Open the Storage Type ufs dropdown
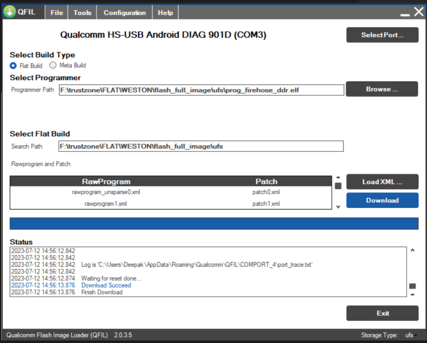This screenshot has width=427, height=343. click(x=411, y=335)
